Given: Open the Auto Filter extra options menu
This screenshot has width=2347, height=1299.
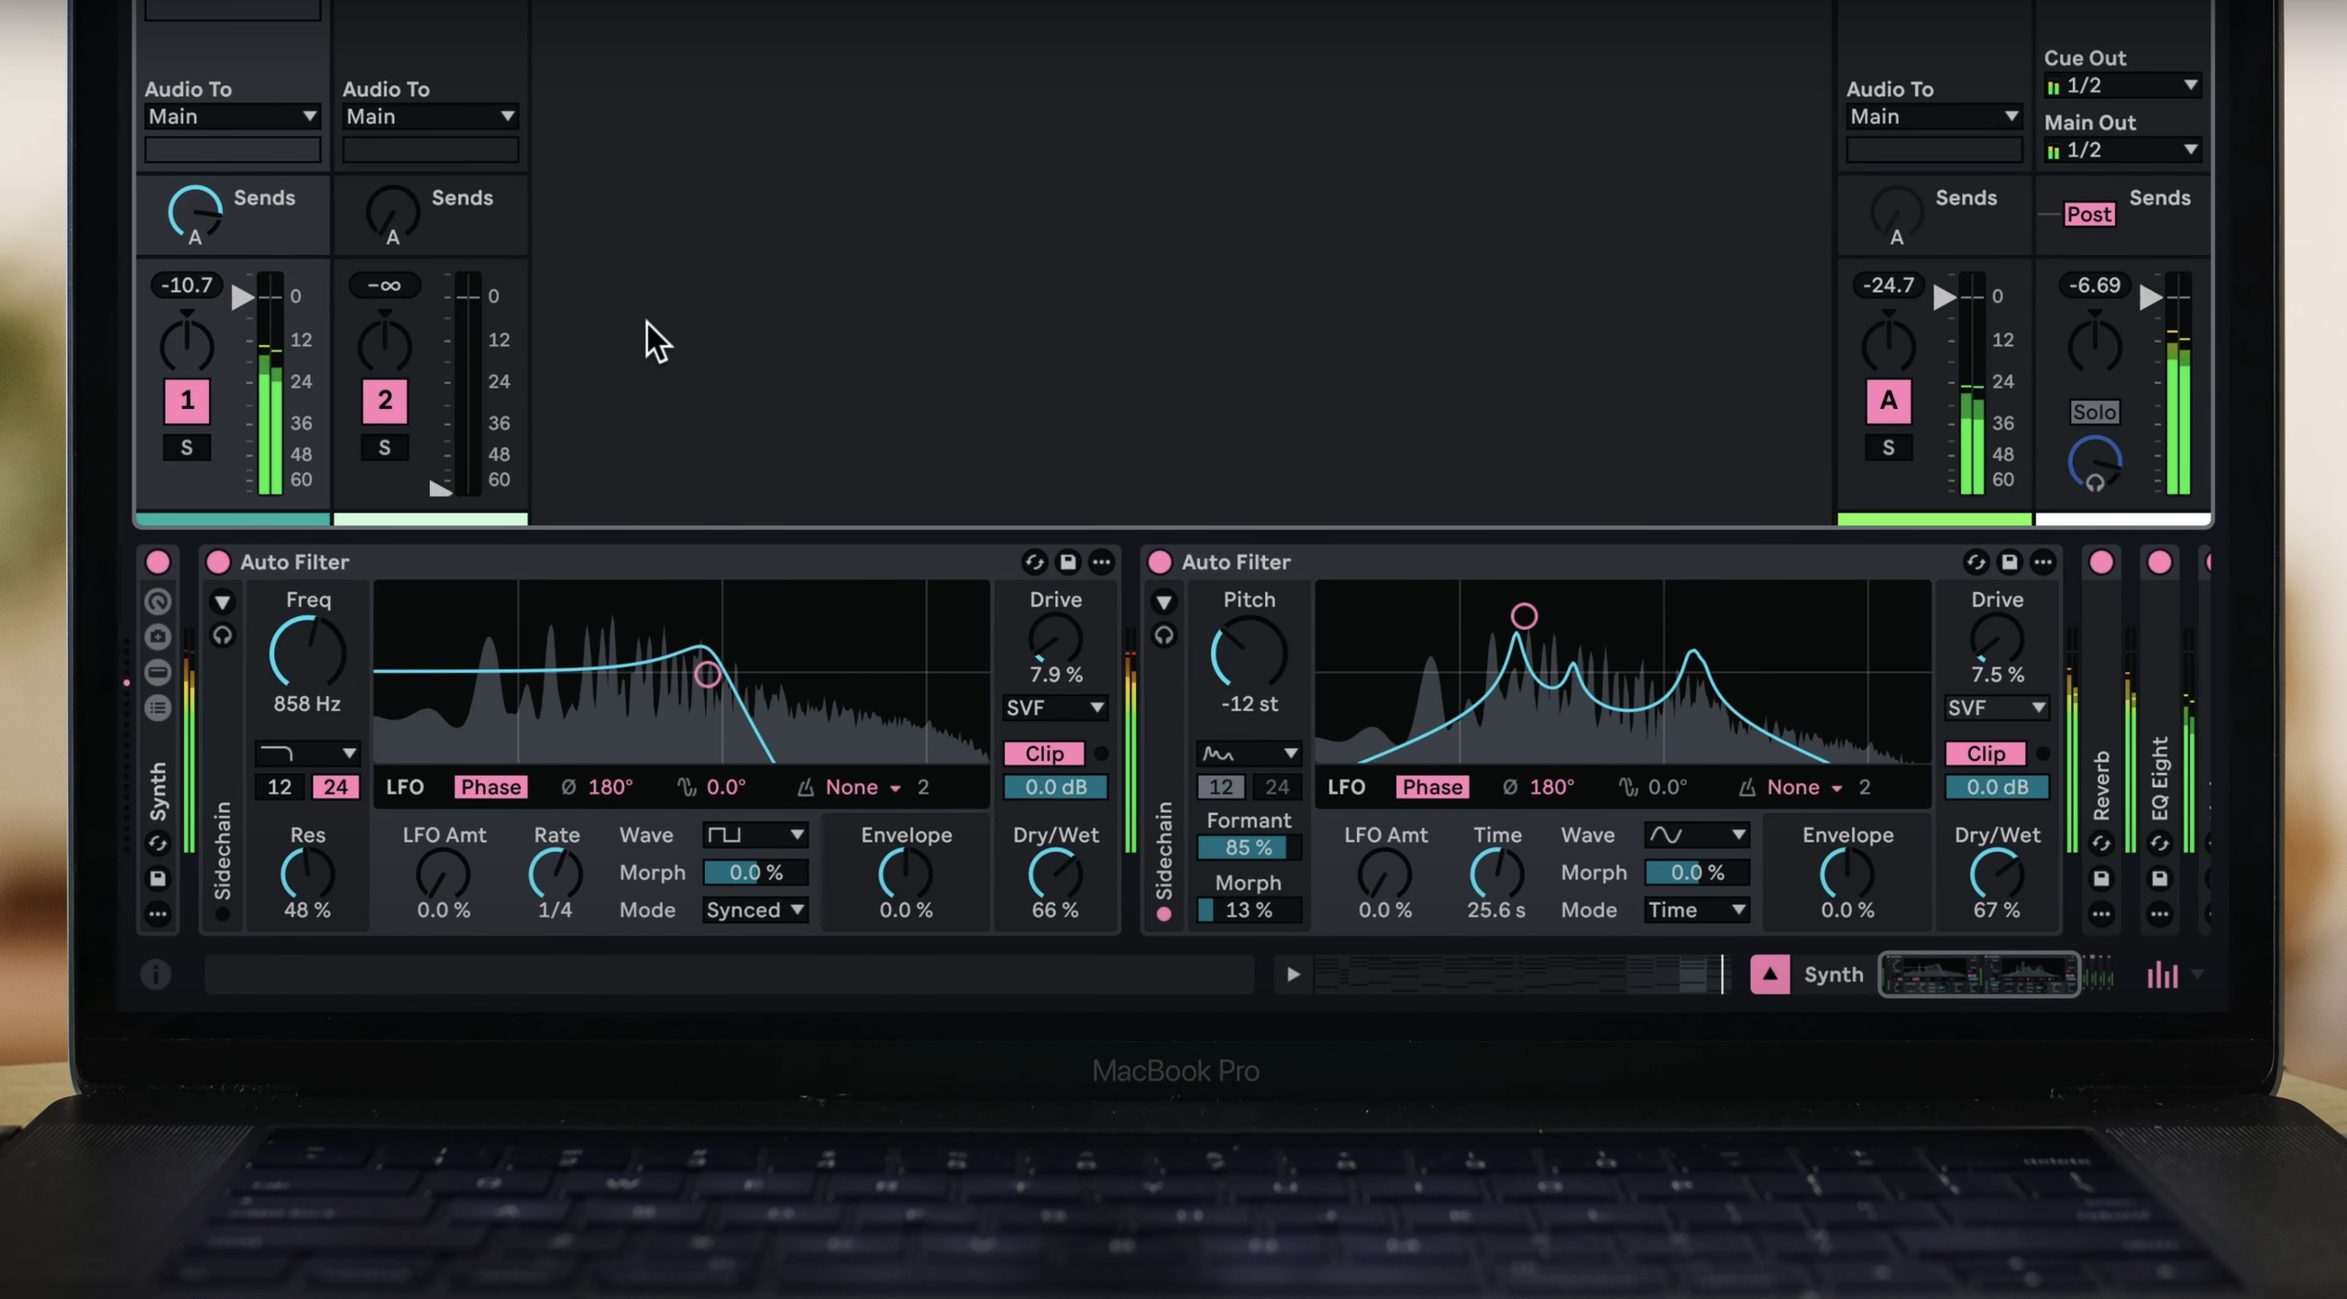Looking at the screenshot, I should 1101,562.
